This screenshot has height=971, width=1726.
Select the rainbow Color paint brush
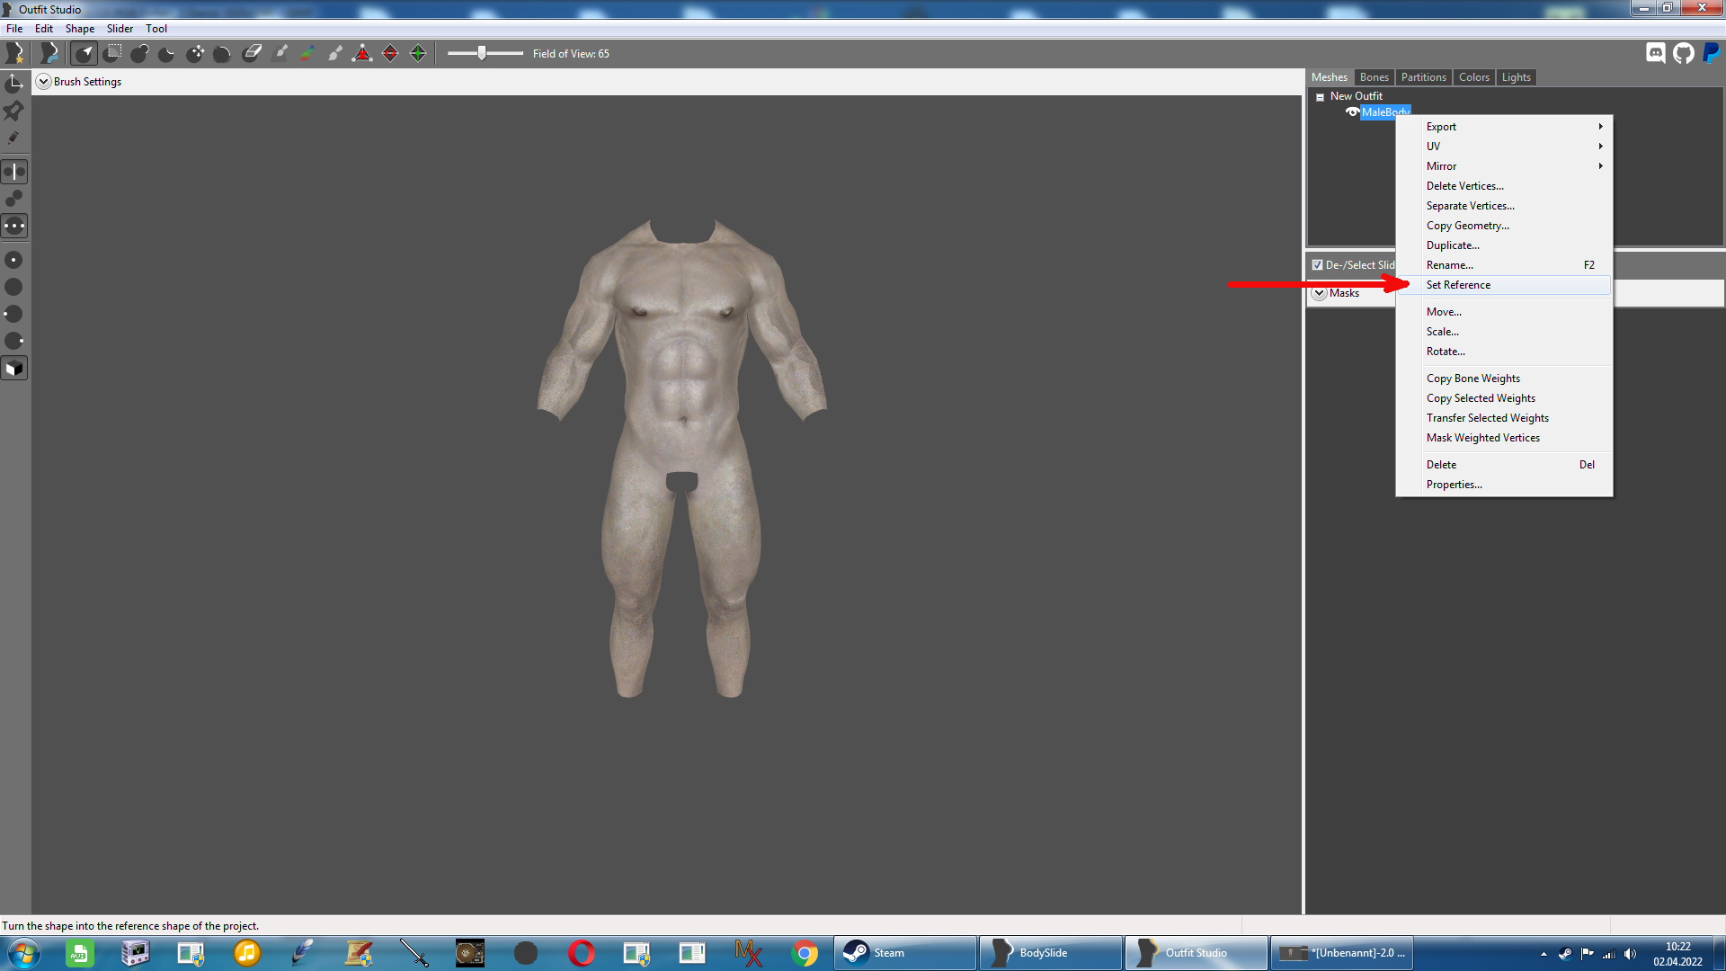tap(307, 54)
